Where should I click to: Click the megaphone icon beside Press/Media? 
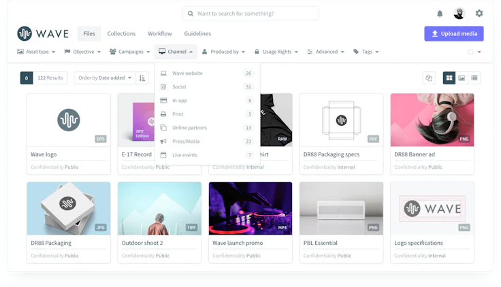pos(163,141)
